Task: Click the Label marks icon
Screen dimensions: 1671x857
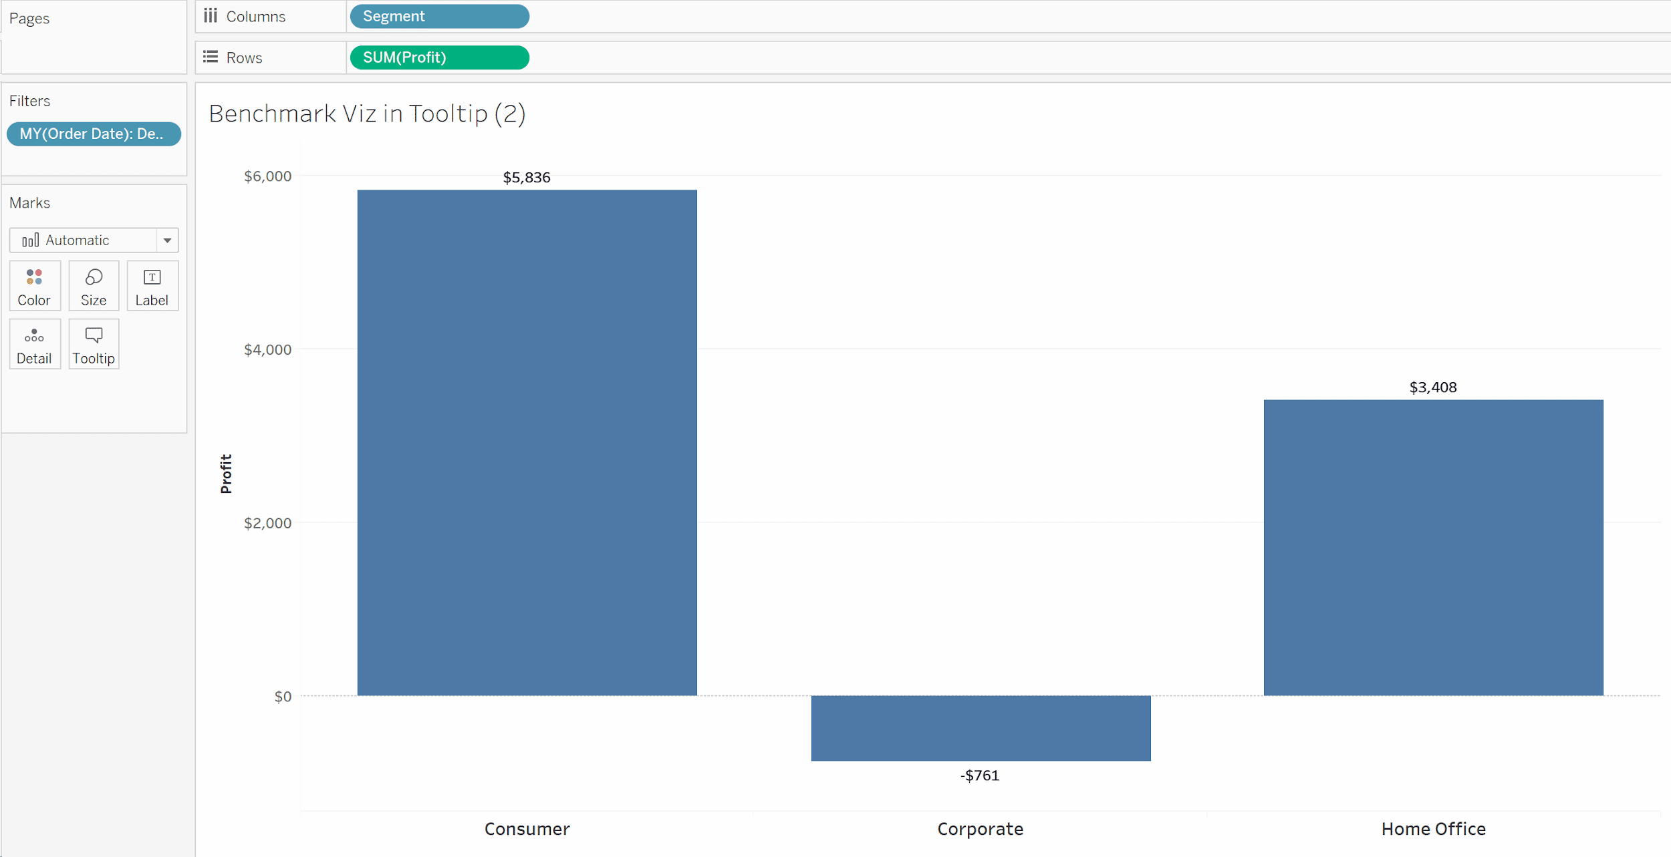Action: 150,287
